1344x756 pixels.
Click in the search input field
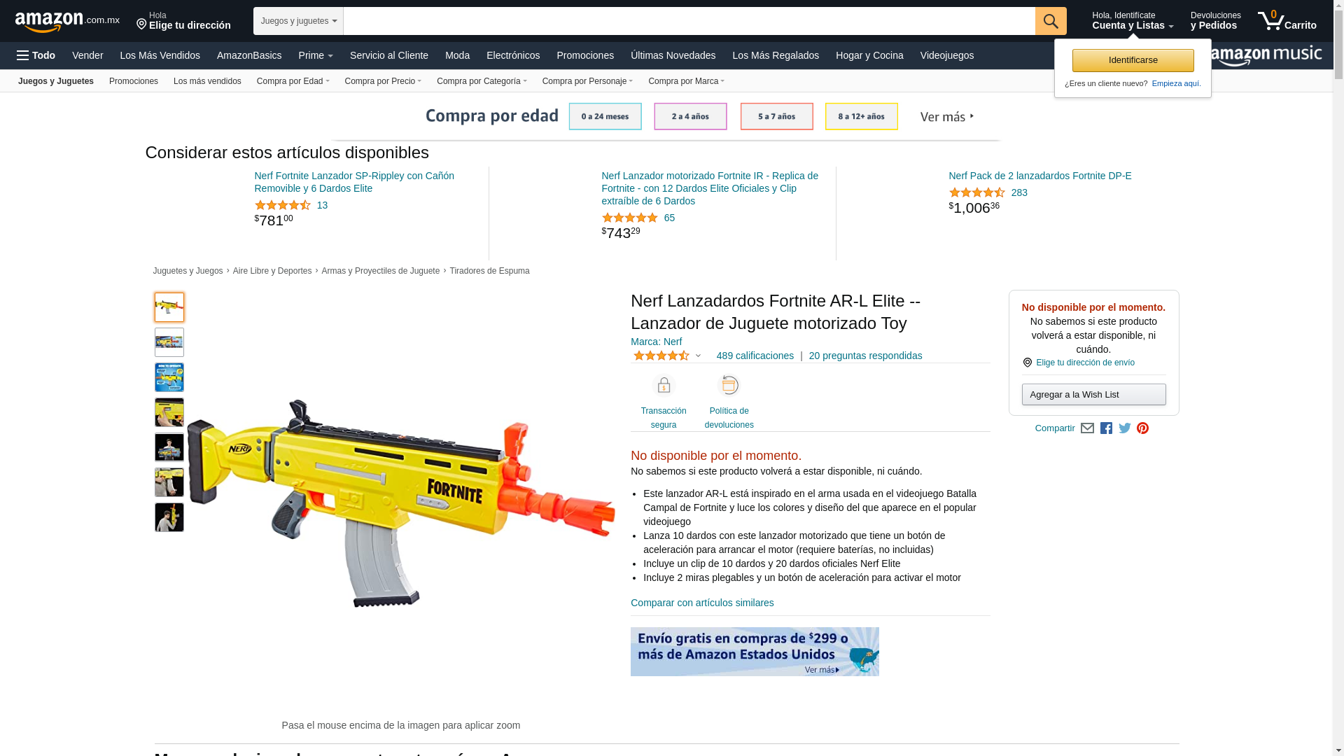click(x=689, y=21)
